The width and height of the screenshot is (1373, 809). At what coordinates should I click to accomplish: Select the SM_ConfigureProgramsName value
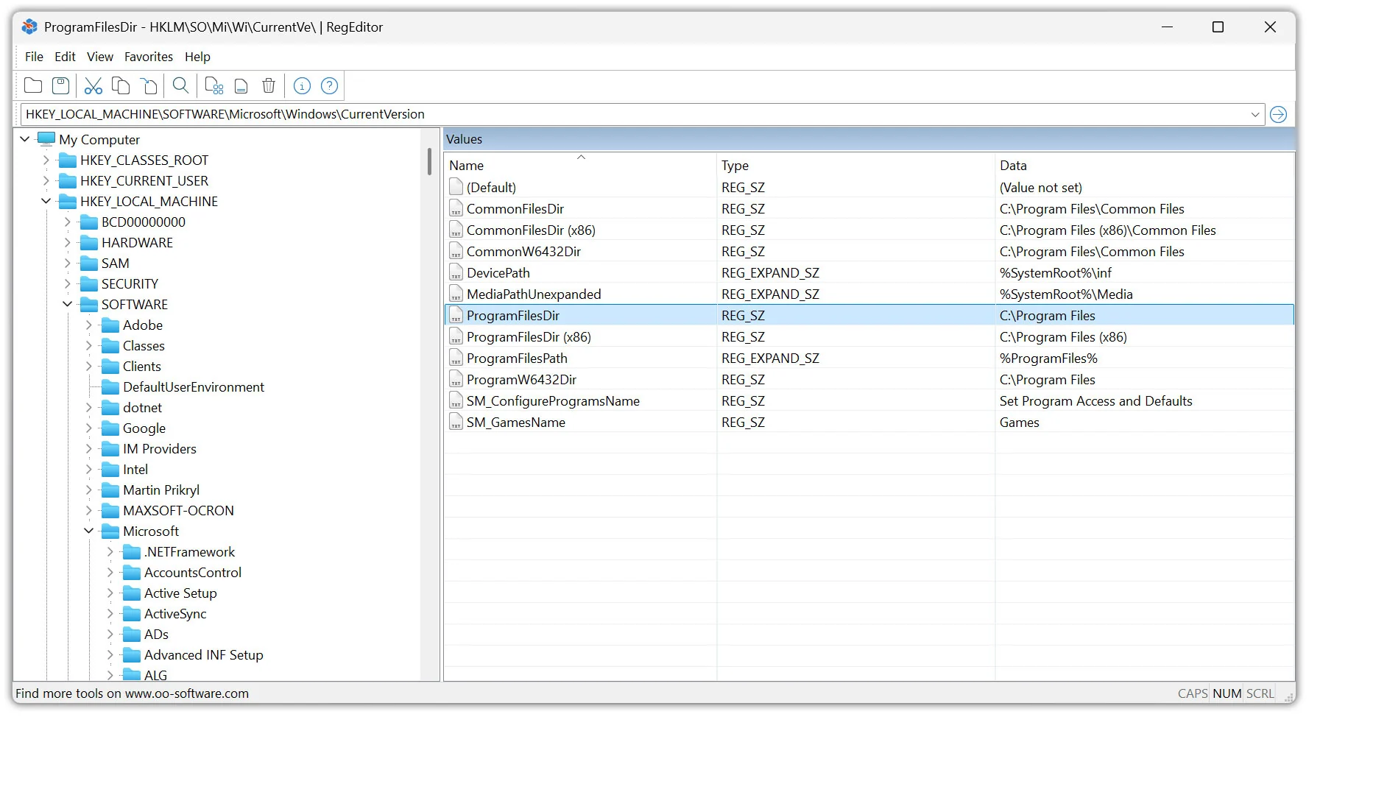coord(553,400)
